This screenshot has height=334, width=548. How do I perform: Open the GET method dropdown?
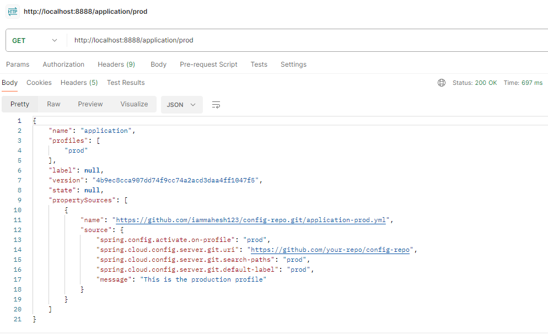(x=35, y=40)
